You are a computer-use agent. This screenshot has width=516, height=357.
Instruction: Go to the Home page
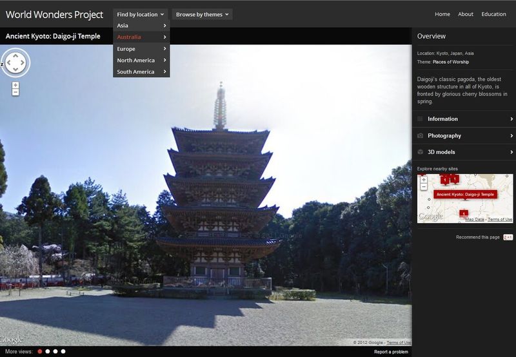pos(442,14)
